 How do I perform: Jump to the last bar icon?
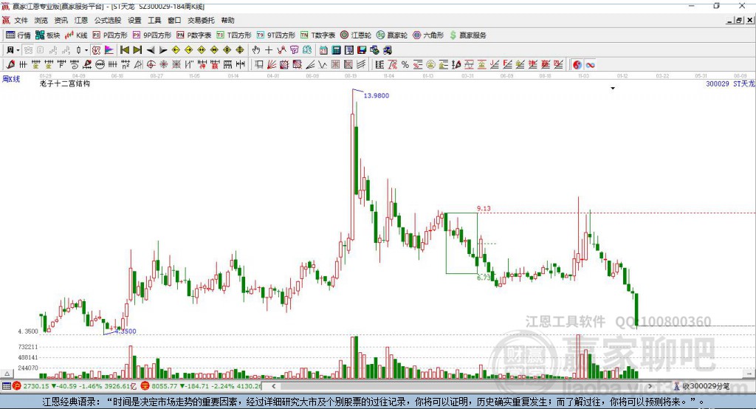tap(137, 50)
